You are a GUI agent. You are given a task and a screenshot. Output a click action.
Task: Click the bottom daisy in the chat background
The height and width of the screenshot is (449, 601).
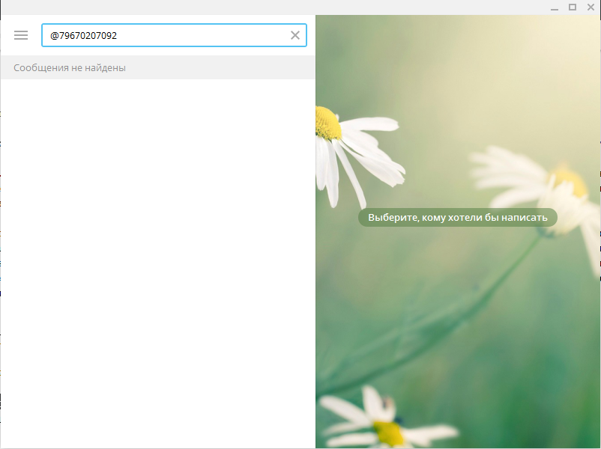click(x=386, y=423)
